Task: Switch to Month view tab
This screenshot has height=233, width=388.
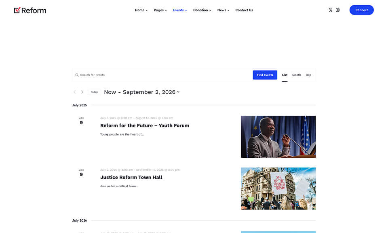Action: (296, 75)
